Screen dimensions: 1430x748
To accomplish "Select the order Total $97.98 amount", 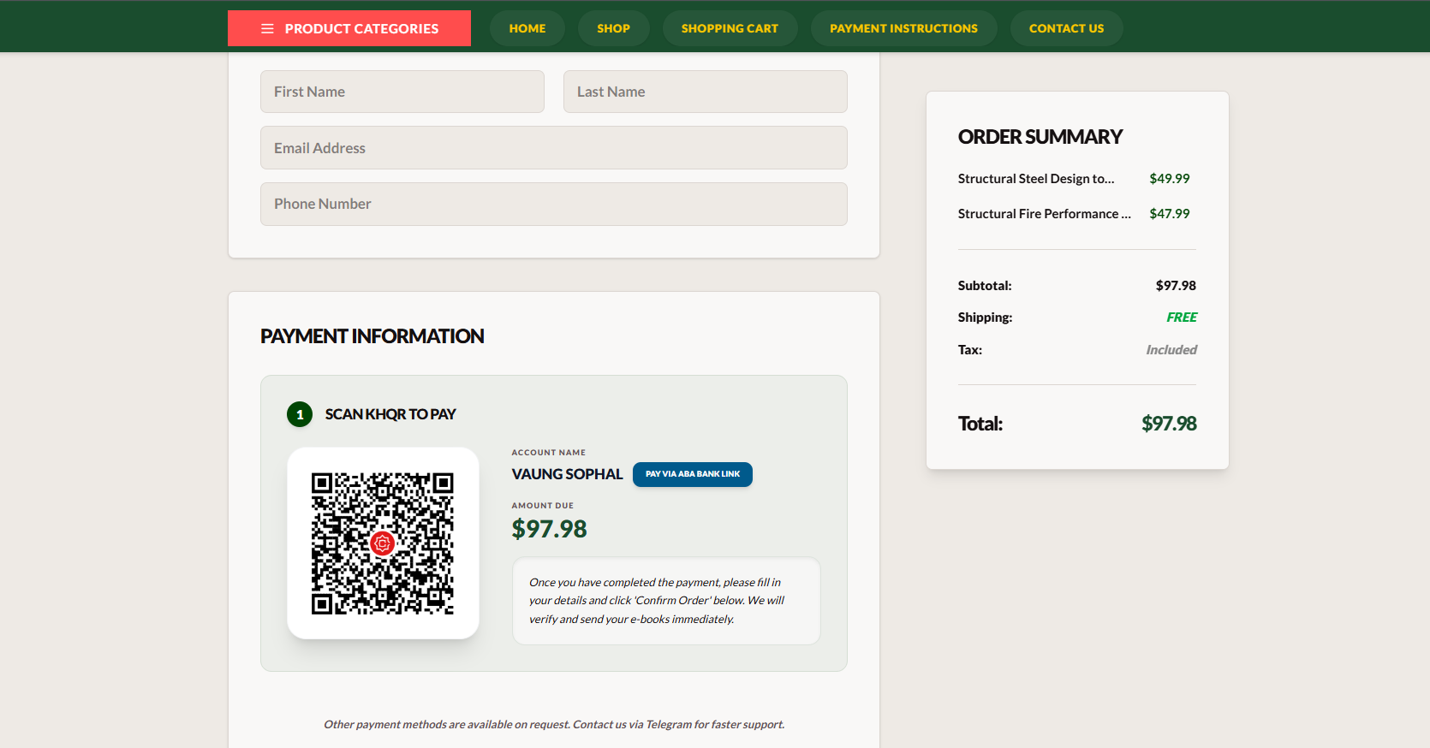I will point(1169,424).
